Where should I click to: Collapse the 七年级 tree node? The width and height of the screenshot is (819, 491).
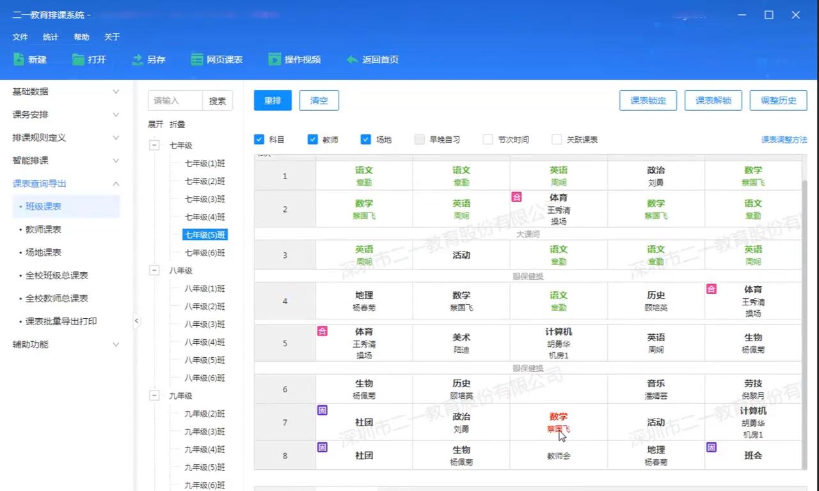tap(154, 145)
